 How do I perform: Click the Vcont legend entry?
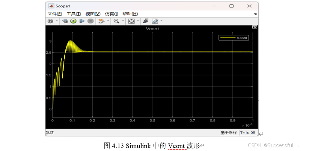tap(234, 38)
